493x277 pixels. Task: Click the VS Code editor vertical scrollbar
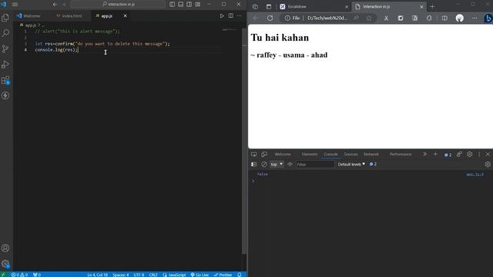tap(244, 142)
